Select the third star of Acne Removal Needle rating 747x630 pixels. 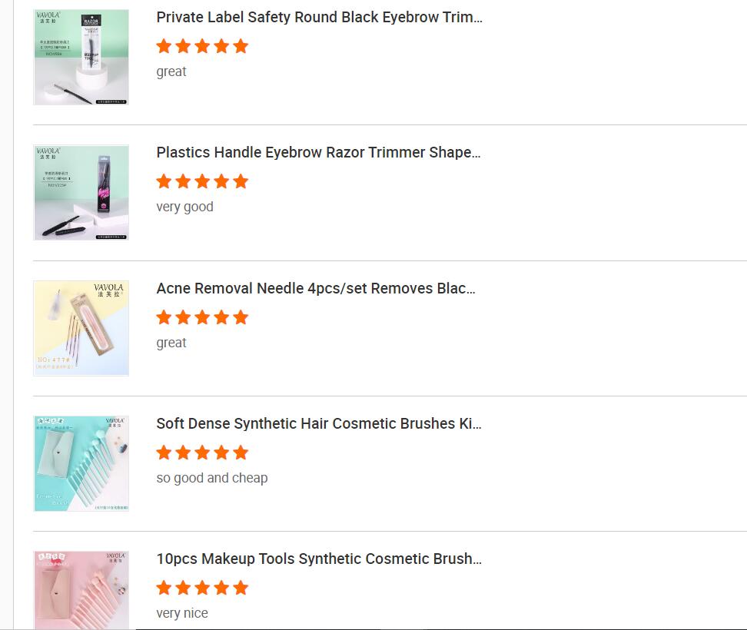(202, 317)
